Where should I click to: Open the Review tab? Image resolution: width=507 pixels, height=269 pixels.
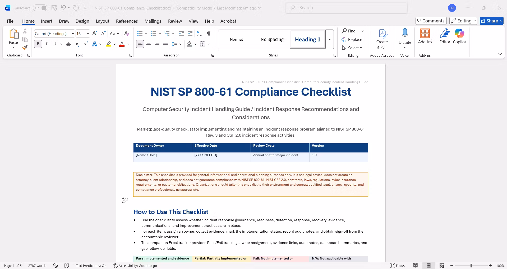coord(175,21)
